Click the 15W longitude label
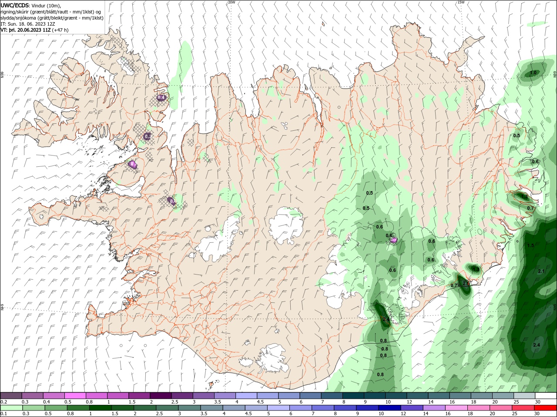 click(461, 2)
